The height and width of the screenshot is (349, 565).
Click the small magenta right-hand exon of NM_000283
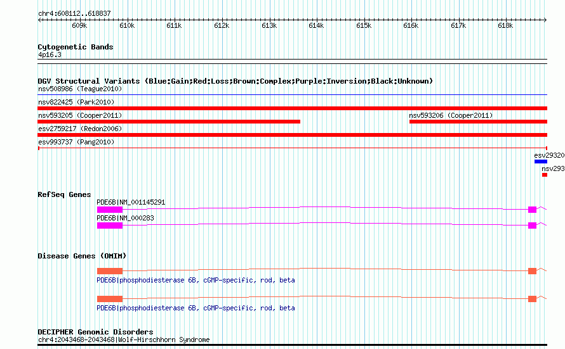click(x=532, y=225)
